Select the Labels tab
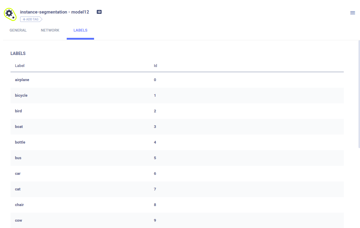The height and width of the screenshot is (228, 360). 80,30
